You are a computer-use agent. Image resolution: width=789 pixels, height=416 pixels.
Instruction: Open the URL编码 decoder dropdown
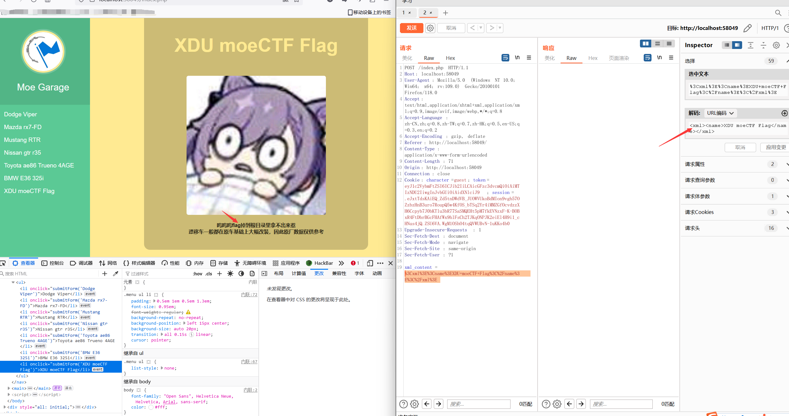click(720, 113)
